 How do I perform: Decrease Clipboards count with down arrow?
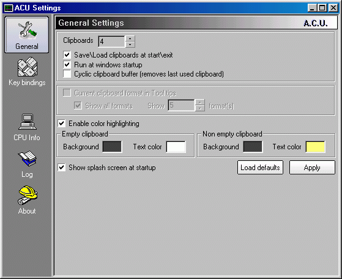coord(130,45)
